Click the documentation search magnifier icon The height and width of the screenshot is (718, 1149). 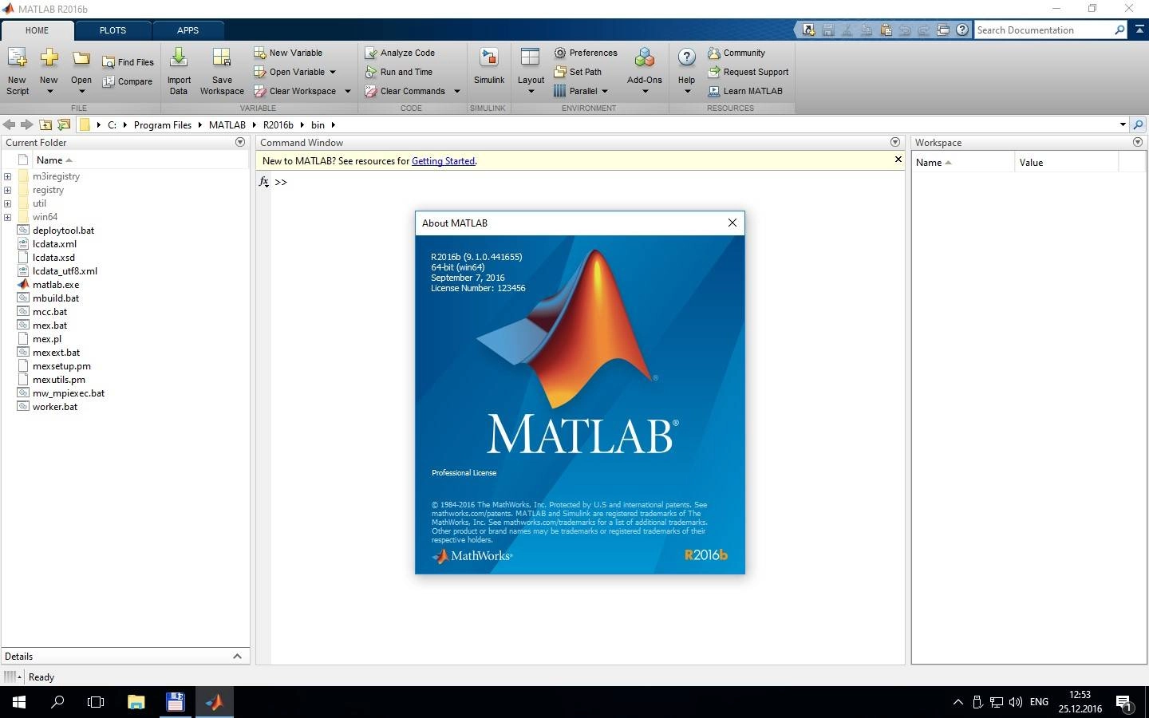pyautogui.click(x=1119, y=30)
